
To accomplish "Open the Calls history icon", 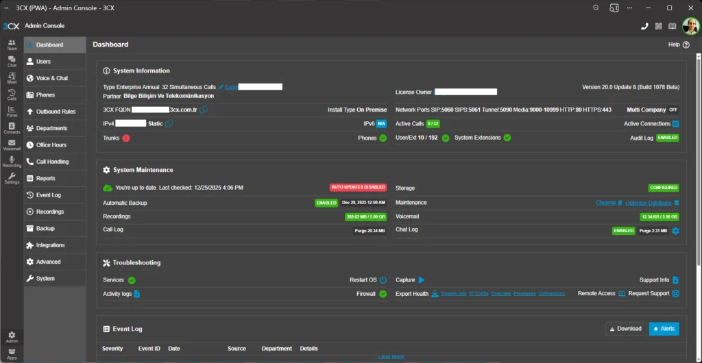I will [12, 95].
